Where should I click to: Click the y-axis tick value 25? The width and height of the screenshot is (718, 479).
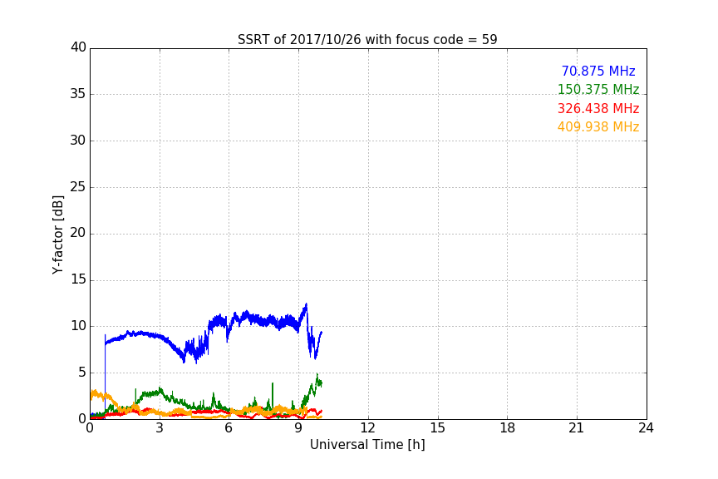pos(78,186)
